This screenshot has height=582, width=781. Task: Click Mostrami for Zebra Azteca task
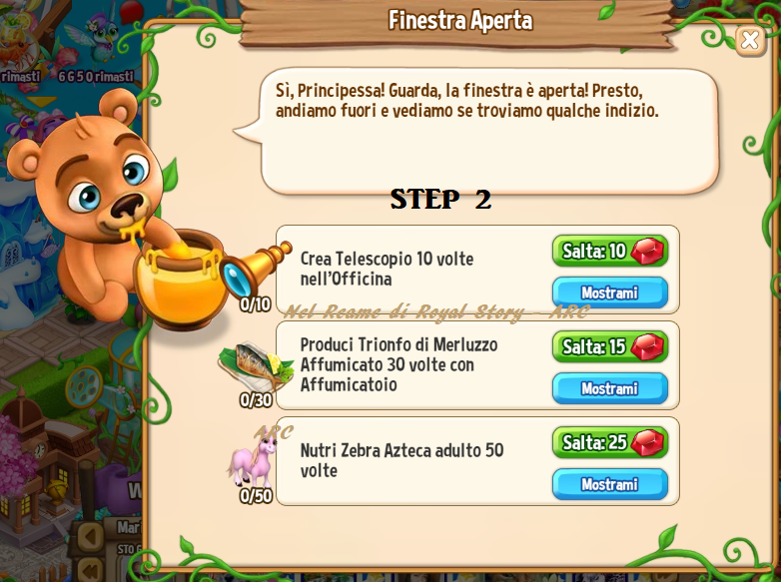609,484
